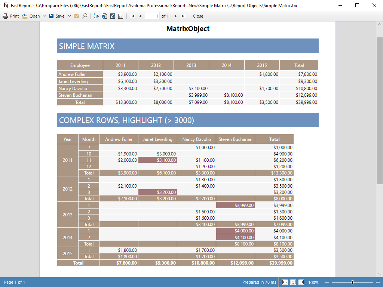Open a report file with Open button
The image size is (383, 287).
(31, 16)
